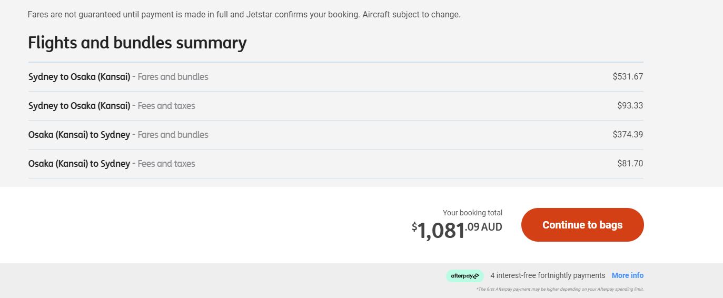Click the $81.70 fees amount
Image resolution: width=723 pixels, height=298 pixels.
tap(630, 163)
